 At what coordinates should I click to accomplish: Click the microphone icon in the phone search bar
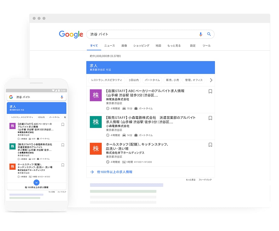pyautogui.click(x=62, y=97)
